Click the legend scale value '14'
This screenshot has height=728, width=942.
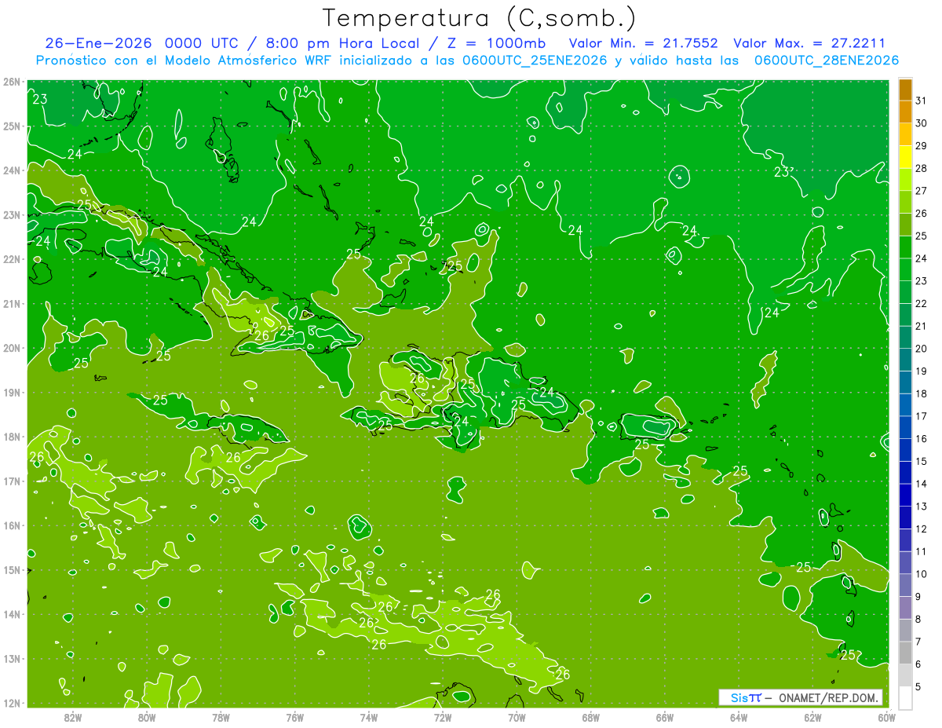[x=922, y=484]
